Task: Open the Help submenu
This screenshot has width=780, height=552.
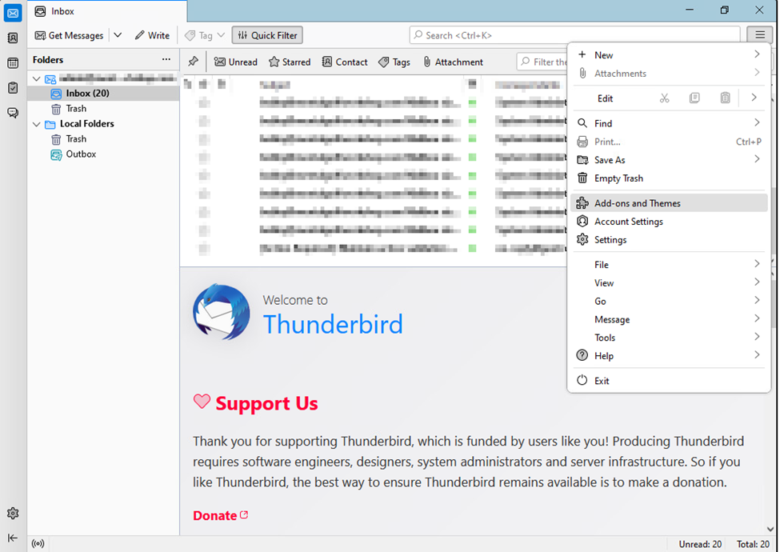Action: click(669, 355)
